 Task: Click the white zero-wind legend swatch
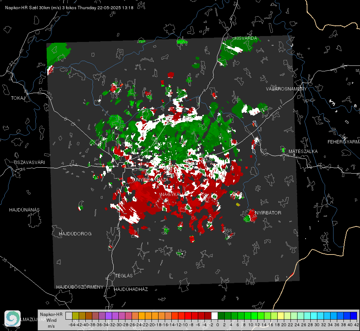(214, 316)
